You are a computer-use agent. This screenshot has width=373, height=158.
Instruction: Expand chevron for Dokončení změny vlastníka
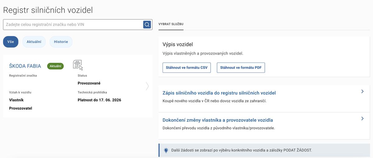tap(362, 118)
